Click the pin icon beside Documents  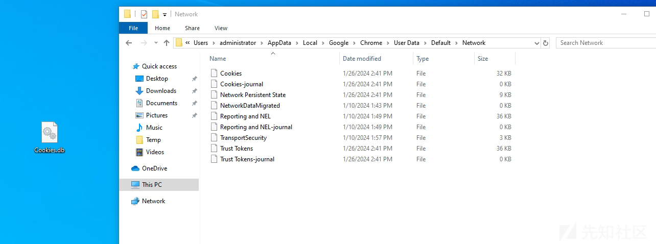[x=194, y=103]
